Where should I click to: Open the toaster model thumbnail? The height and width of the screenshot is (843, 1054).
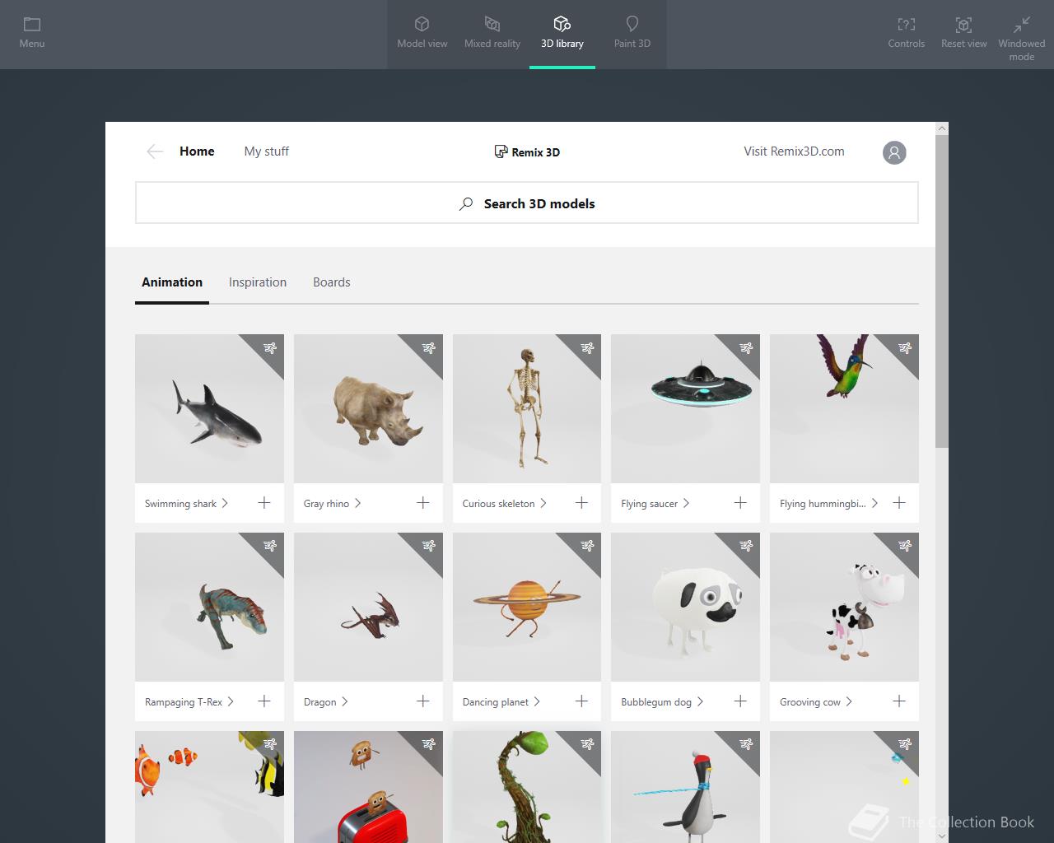[368, 787]
